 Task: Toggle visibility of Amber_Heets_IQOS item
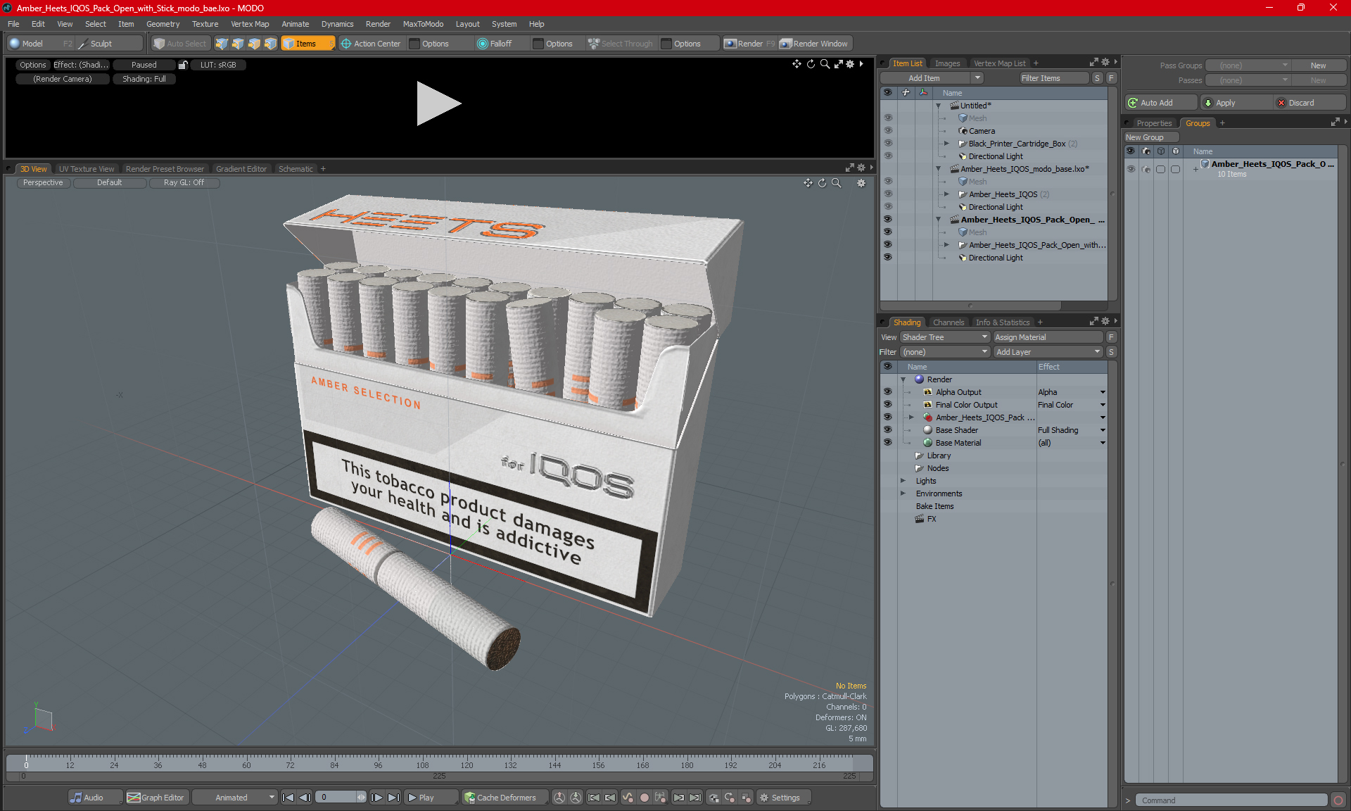(x=888, y=194)
